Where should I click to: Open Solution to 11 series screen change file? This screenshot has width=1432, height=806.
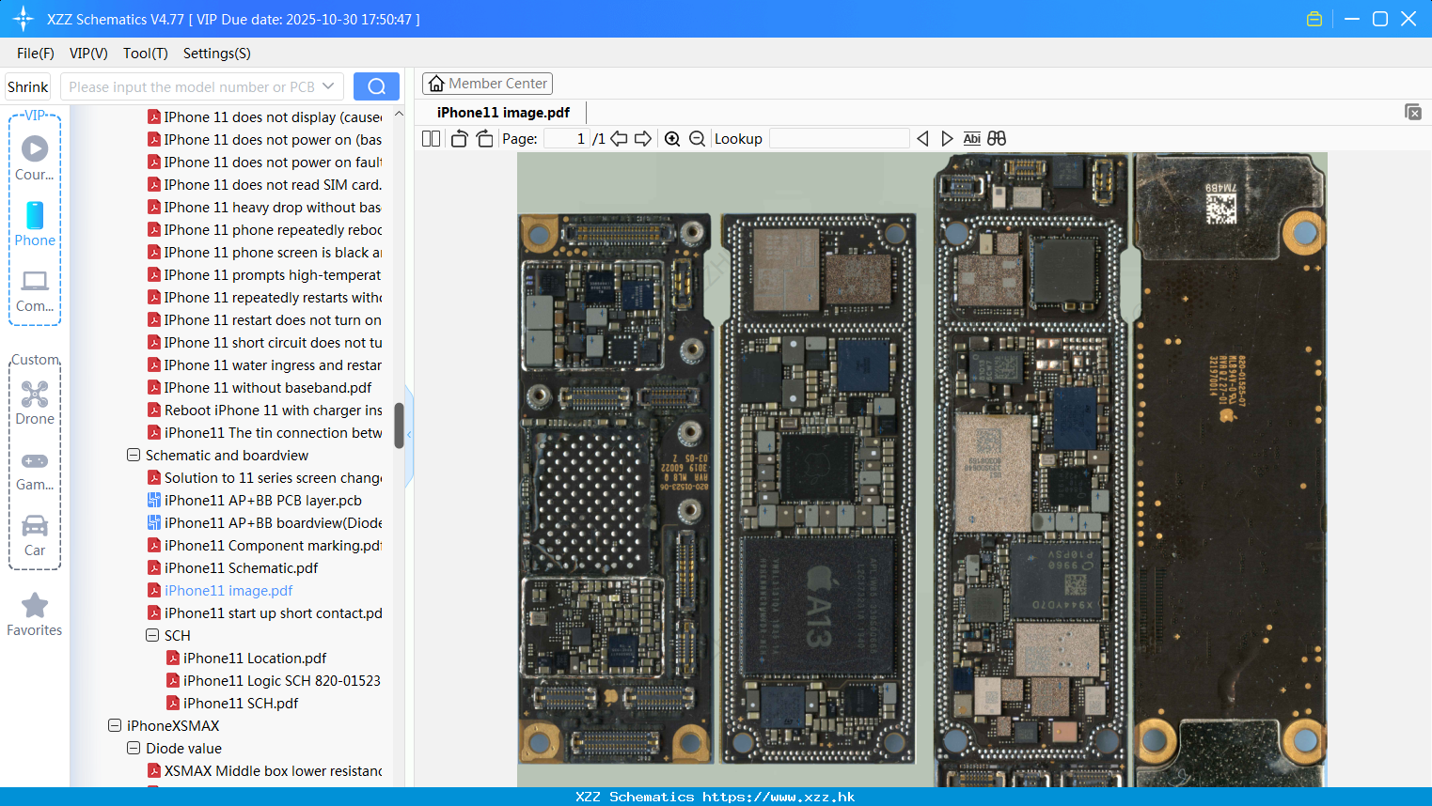pos(273,477)
